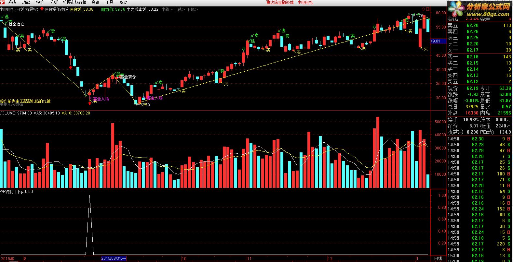Click the 买三 row priced 62.14
Image resolution: width=513 pixels, height=262 pixels.
pos(479,69)
